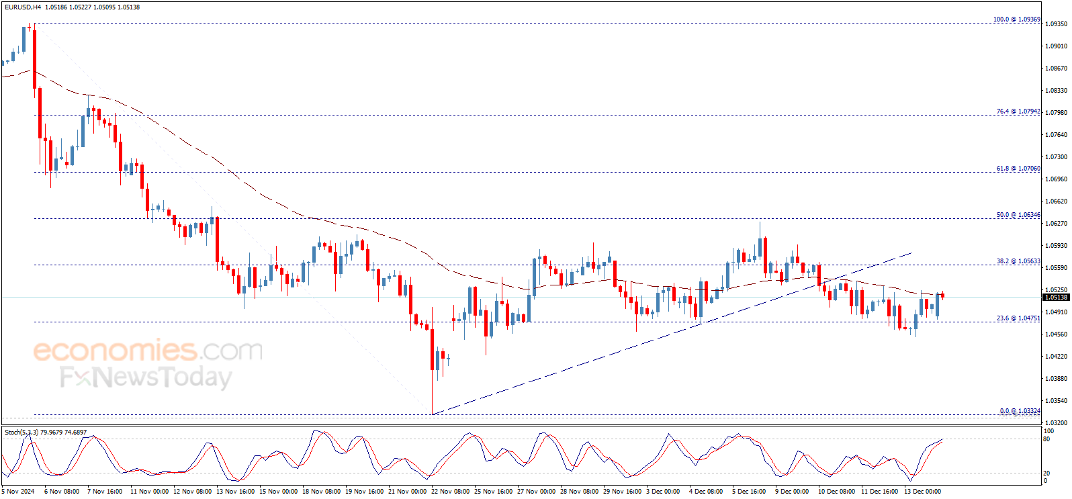
Task: Click the 3 Dec 00:00 time label
Action: pos(663,492)
